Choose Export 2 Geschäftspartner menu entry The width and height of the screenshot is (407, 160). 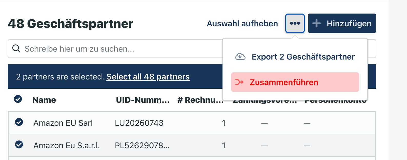click(x=303, y=57)
